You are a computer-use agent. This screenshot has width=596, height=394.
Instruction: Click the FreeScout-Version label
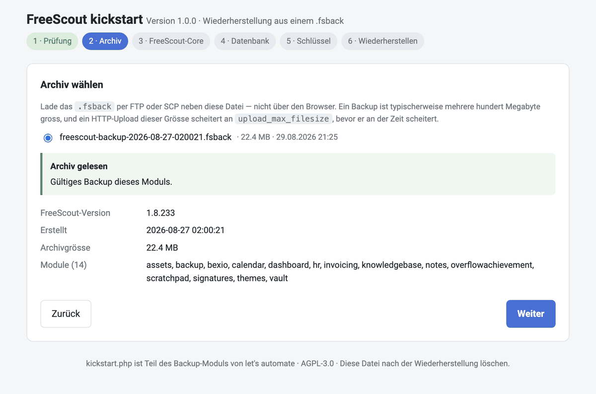75,213
